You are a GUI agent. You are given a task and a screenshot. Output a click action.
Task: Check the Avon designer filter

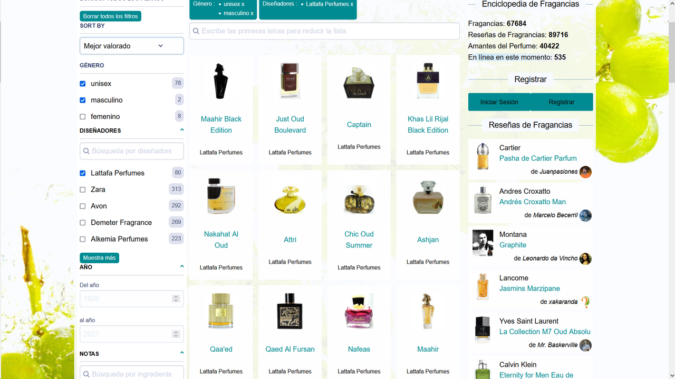click(82, 206)
